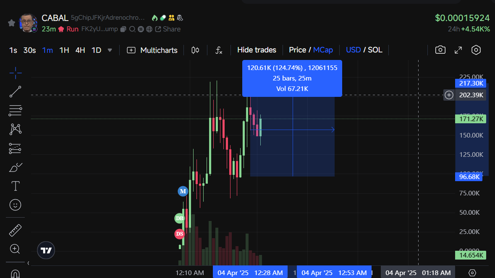Select the XABCD pattern tool
The width and height of the screenshot is (495, 278).
tap(15, 129)
